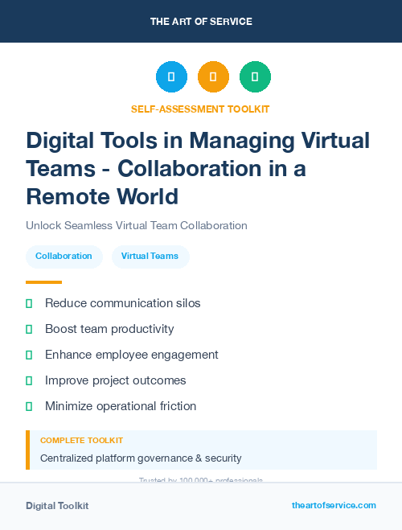Image resolution: width=402 pixels, height=530 pixels.
Task: Click bullet icon beside Enhance employee engagement
Action: click(x=29, y=355)
